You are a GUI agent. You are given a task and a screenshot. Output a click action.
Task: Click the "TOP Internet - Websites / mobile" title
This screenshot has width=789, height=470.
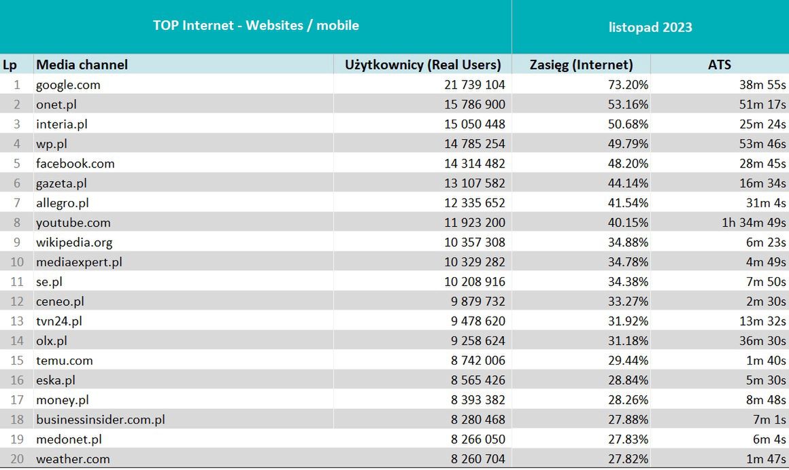click(x=256, y=26)
